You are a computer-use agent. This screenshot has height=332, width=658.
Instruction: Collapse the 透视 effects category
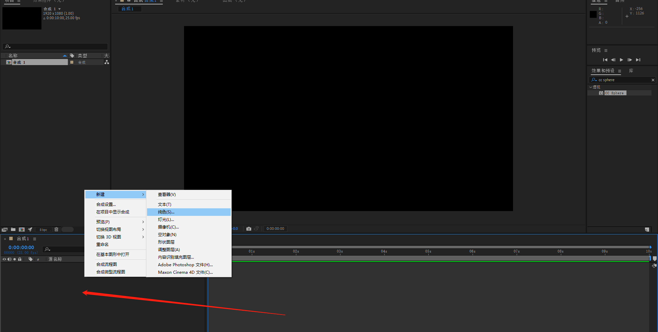pyautogui.click(x=590, y=87)
